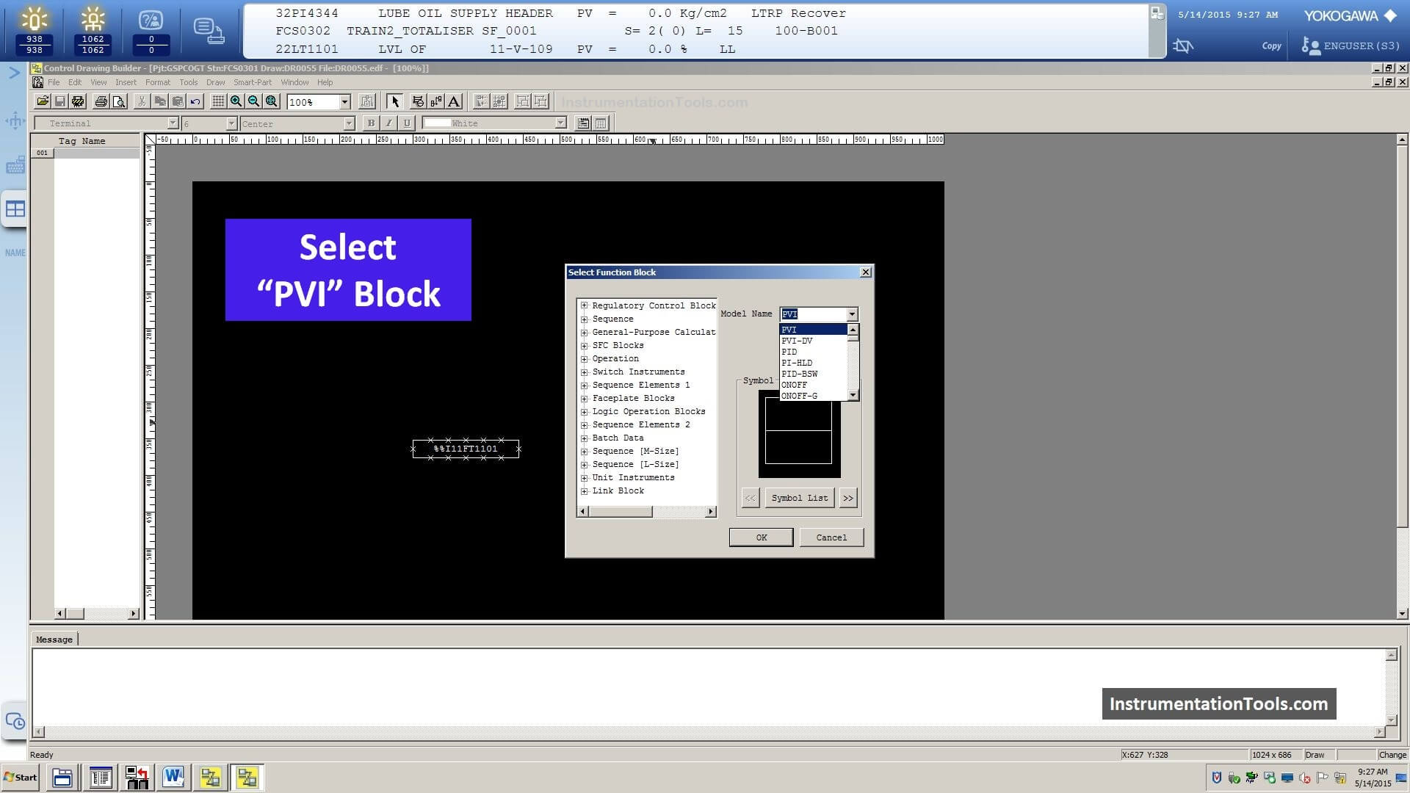Toggle italic formatting
The image size is (1410, 793).
click(388, 123)
